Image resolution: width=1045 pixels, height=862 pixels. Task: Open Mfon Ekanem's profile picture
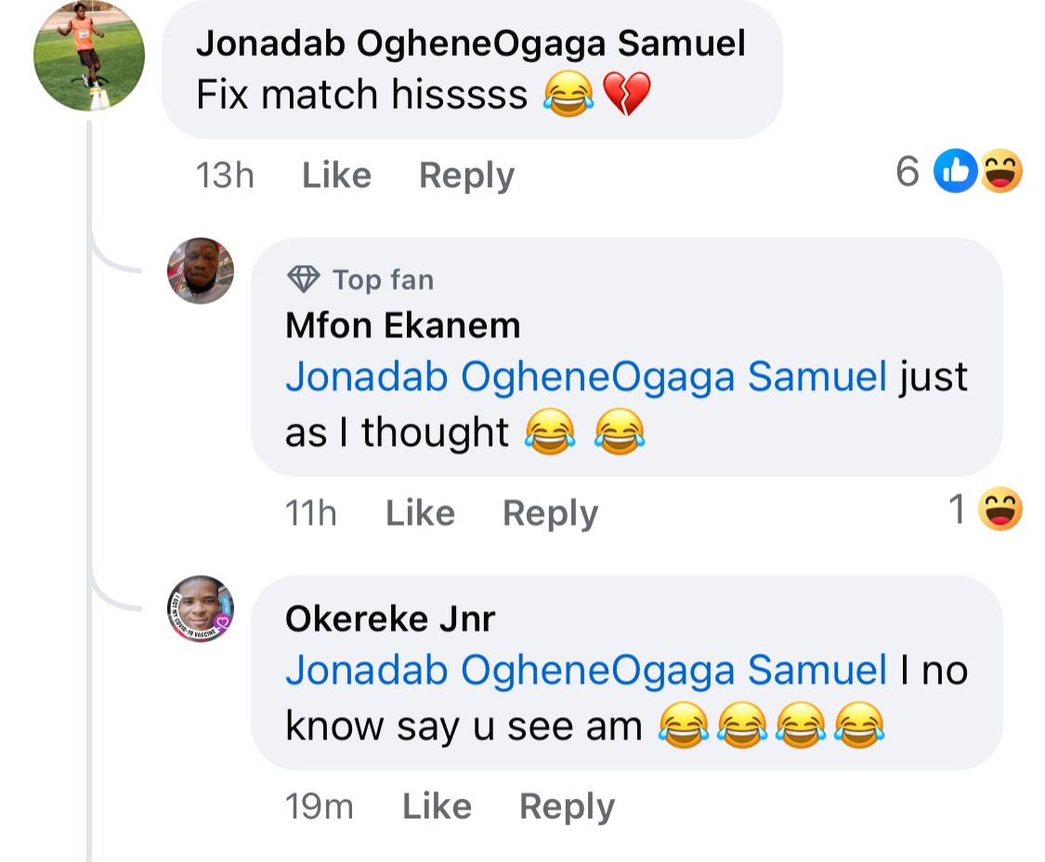pyautogui.click(x=201, y=270)
